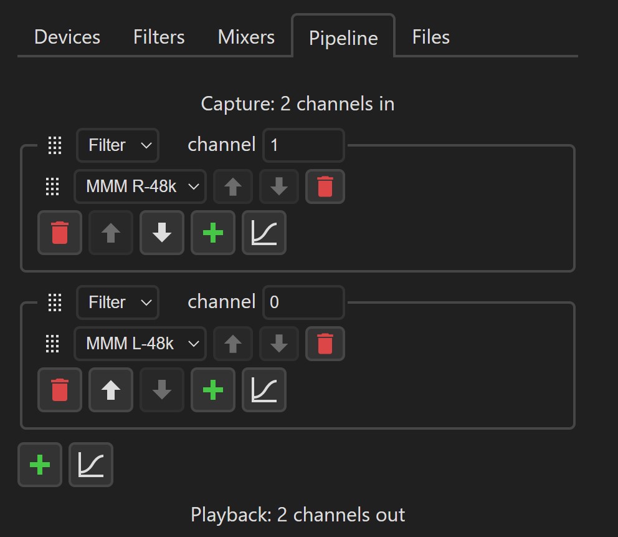Image resolution: width=618 pixels, height=537 pixels.
Task: Delete the MMM L-48k filter entry
Action: click(325, 344)
